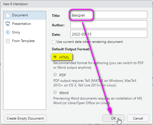Click the Use current date label text
The width and height of the screenshot is (153, 125).
pyautogui.click(x=90, y=42)
